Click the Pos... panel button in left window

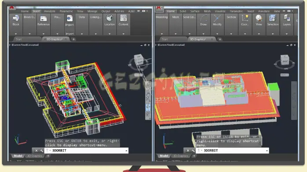(57, 17)
